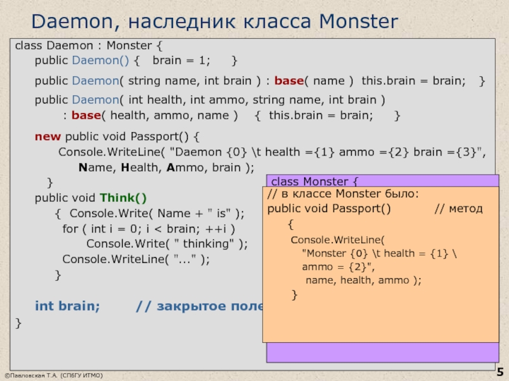Screen dimensions: 509x381
Task: Click the string '"Monster {0} \t health = {1} \'
Action: pyautogui.click(x=379, y=253)
